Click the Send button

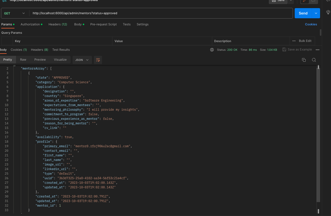click(x=303, y=13)
